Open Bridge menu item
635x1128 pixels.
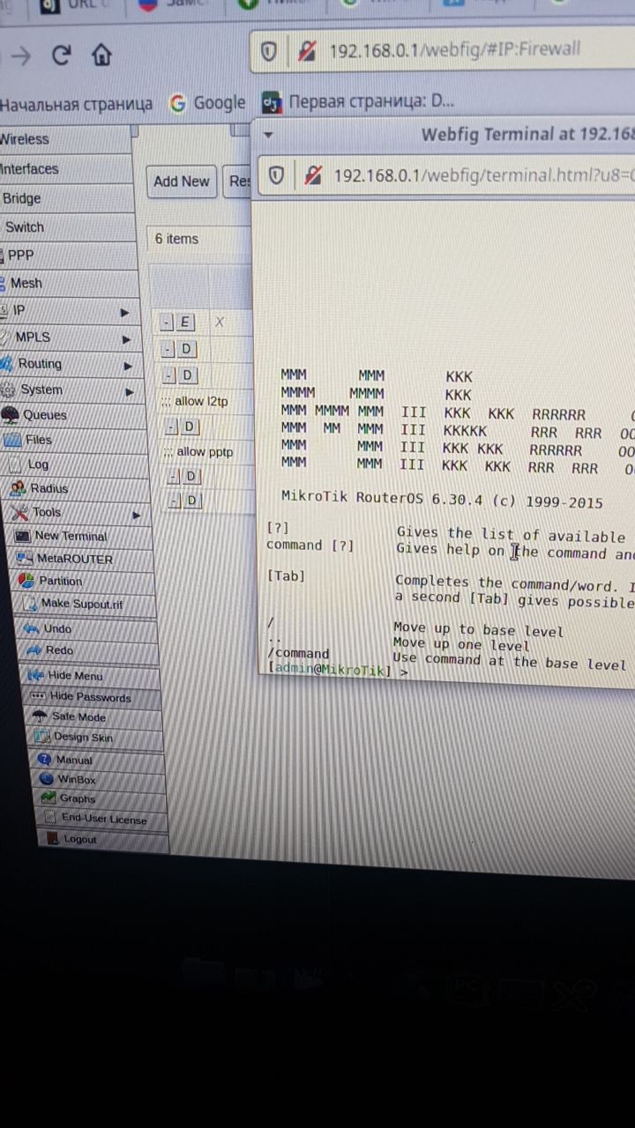[x=67, y=198]
